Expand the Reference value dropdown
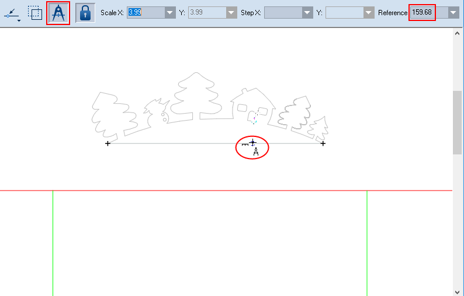464x296 pixels. [453, 13]
